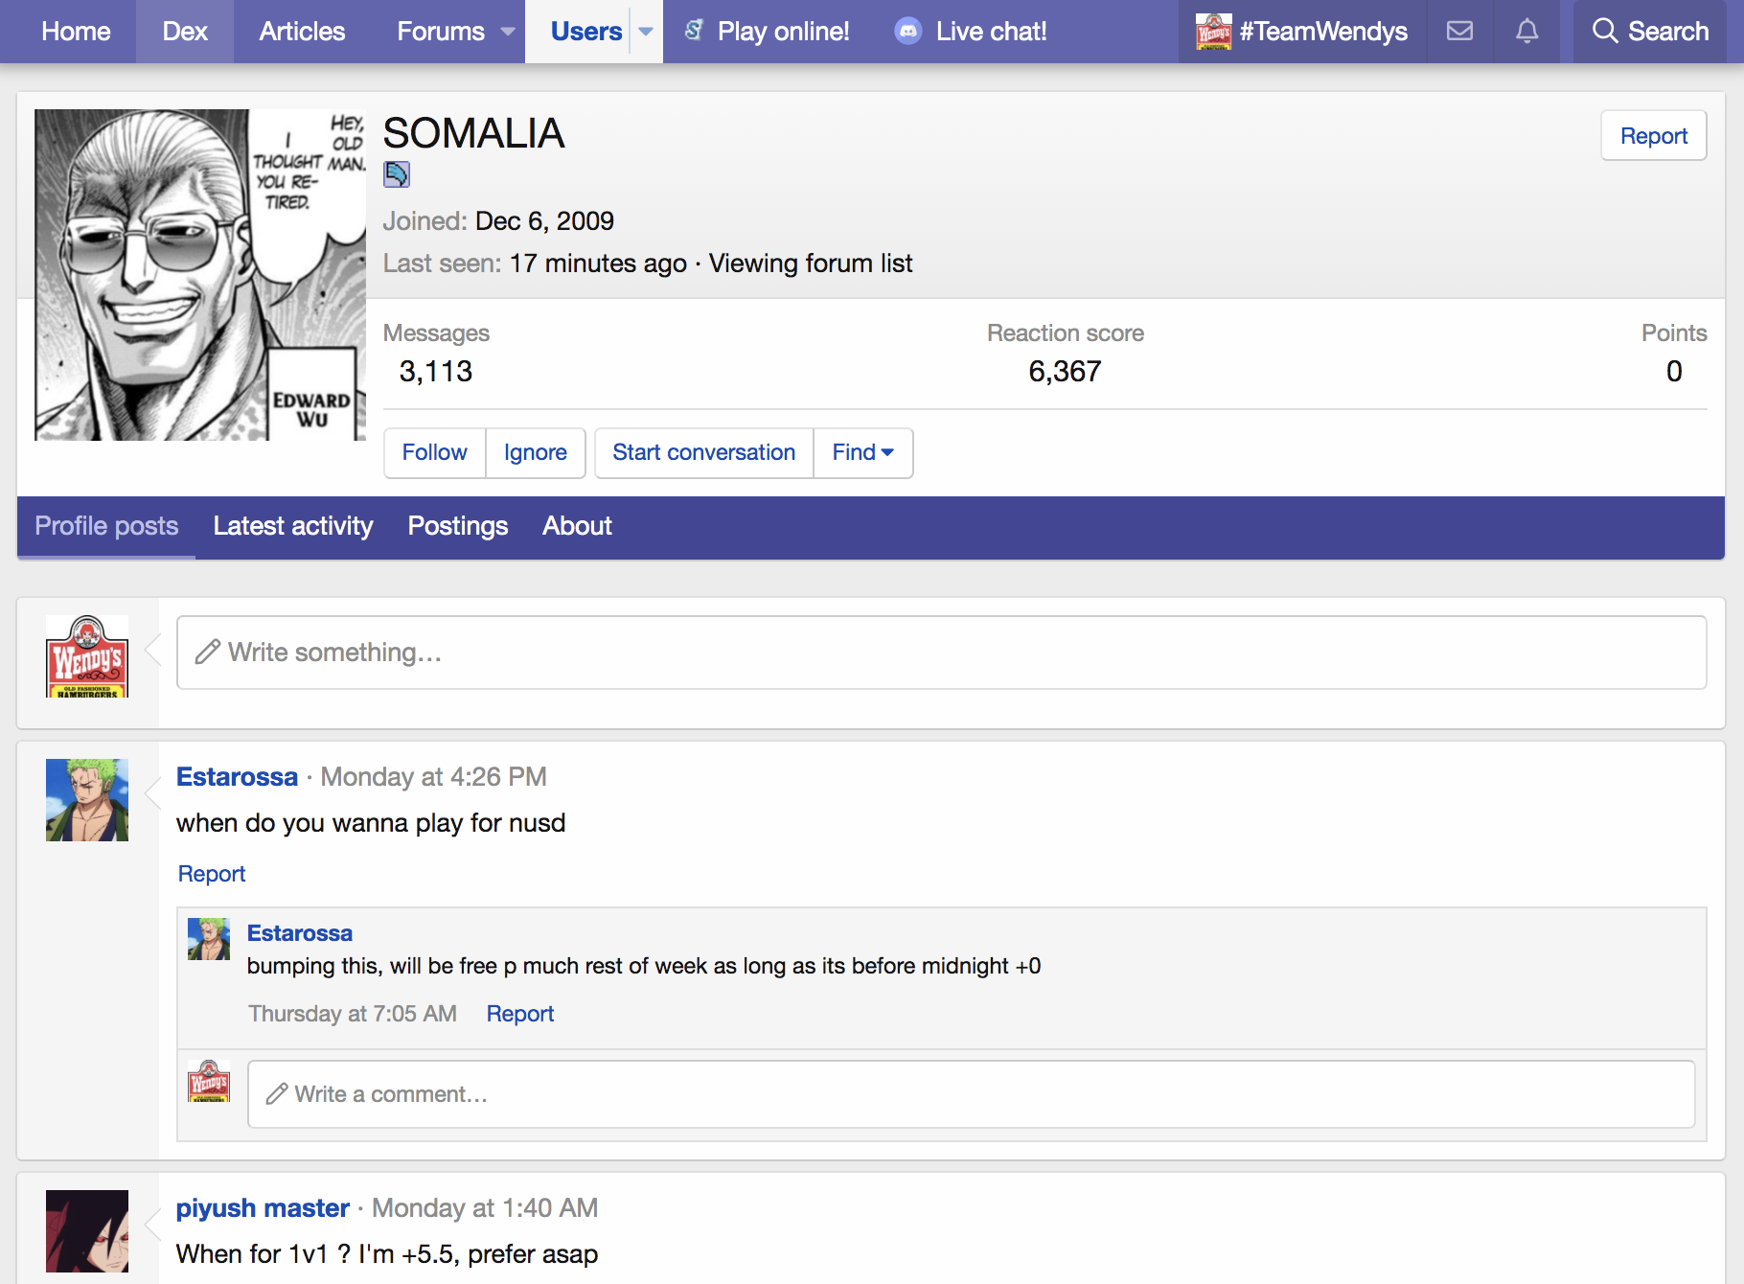Click Estarossa's avatar on the profile post
Image resolution: width=1744 pixels, height=1284 pixels.
(87, 800)
